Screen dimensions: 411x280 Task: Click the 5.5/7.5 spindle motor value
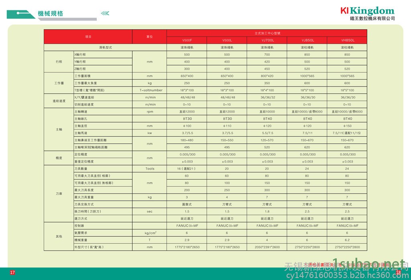(267, 133)
